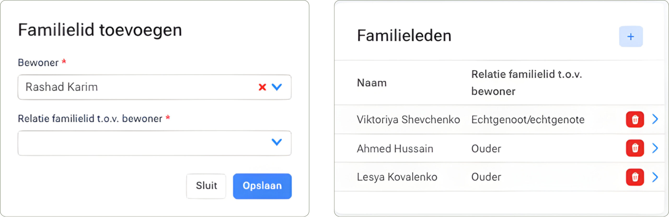Add a new family member with the plus icon

coord(631,37)
